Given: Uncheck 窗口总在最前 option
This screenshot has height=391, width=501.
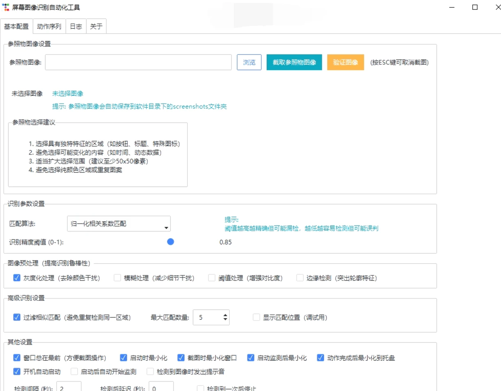Looking at the screenshot, I should coord(17,358).
